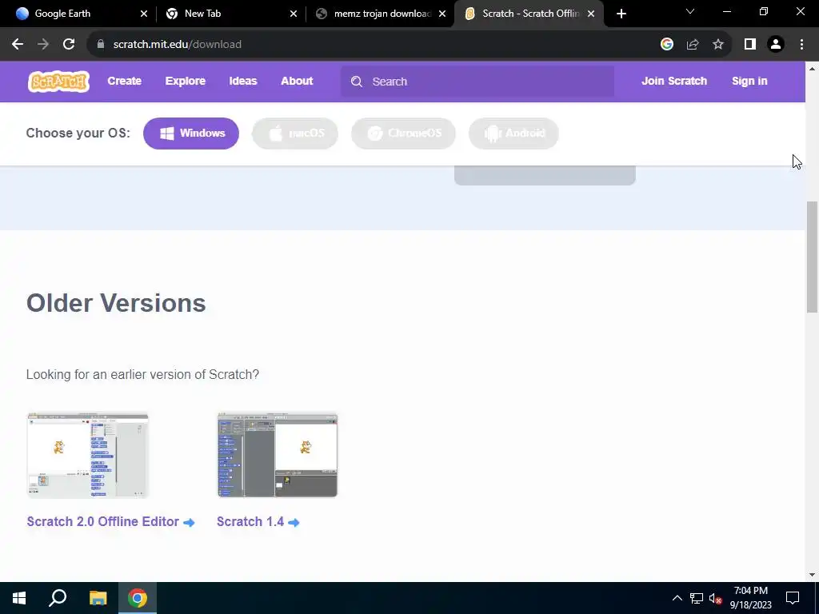
Task: Open the Google icon in the address bar
Action: (667, 45)
